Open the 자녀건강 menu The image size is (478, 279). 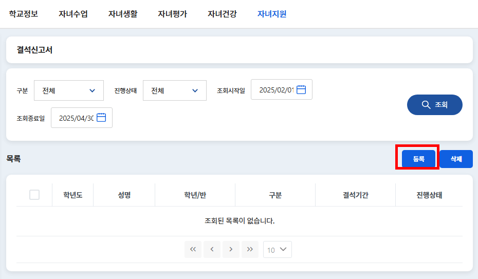pos(222,14)
